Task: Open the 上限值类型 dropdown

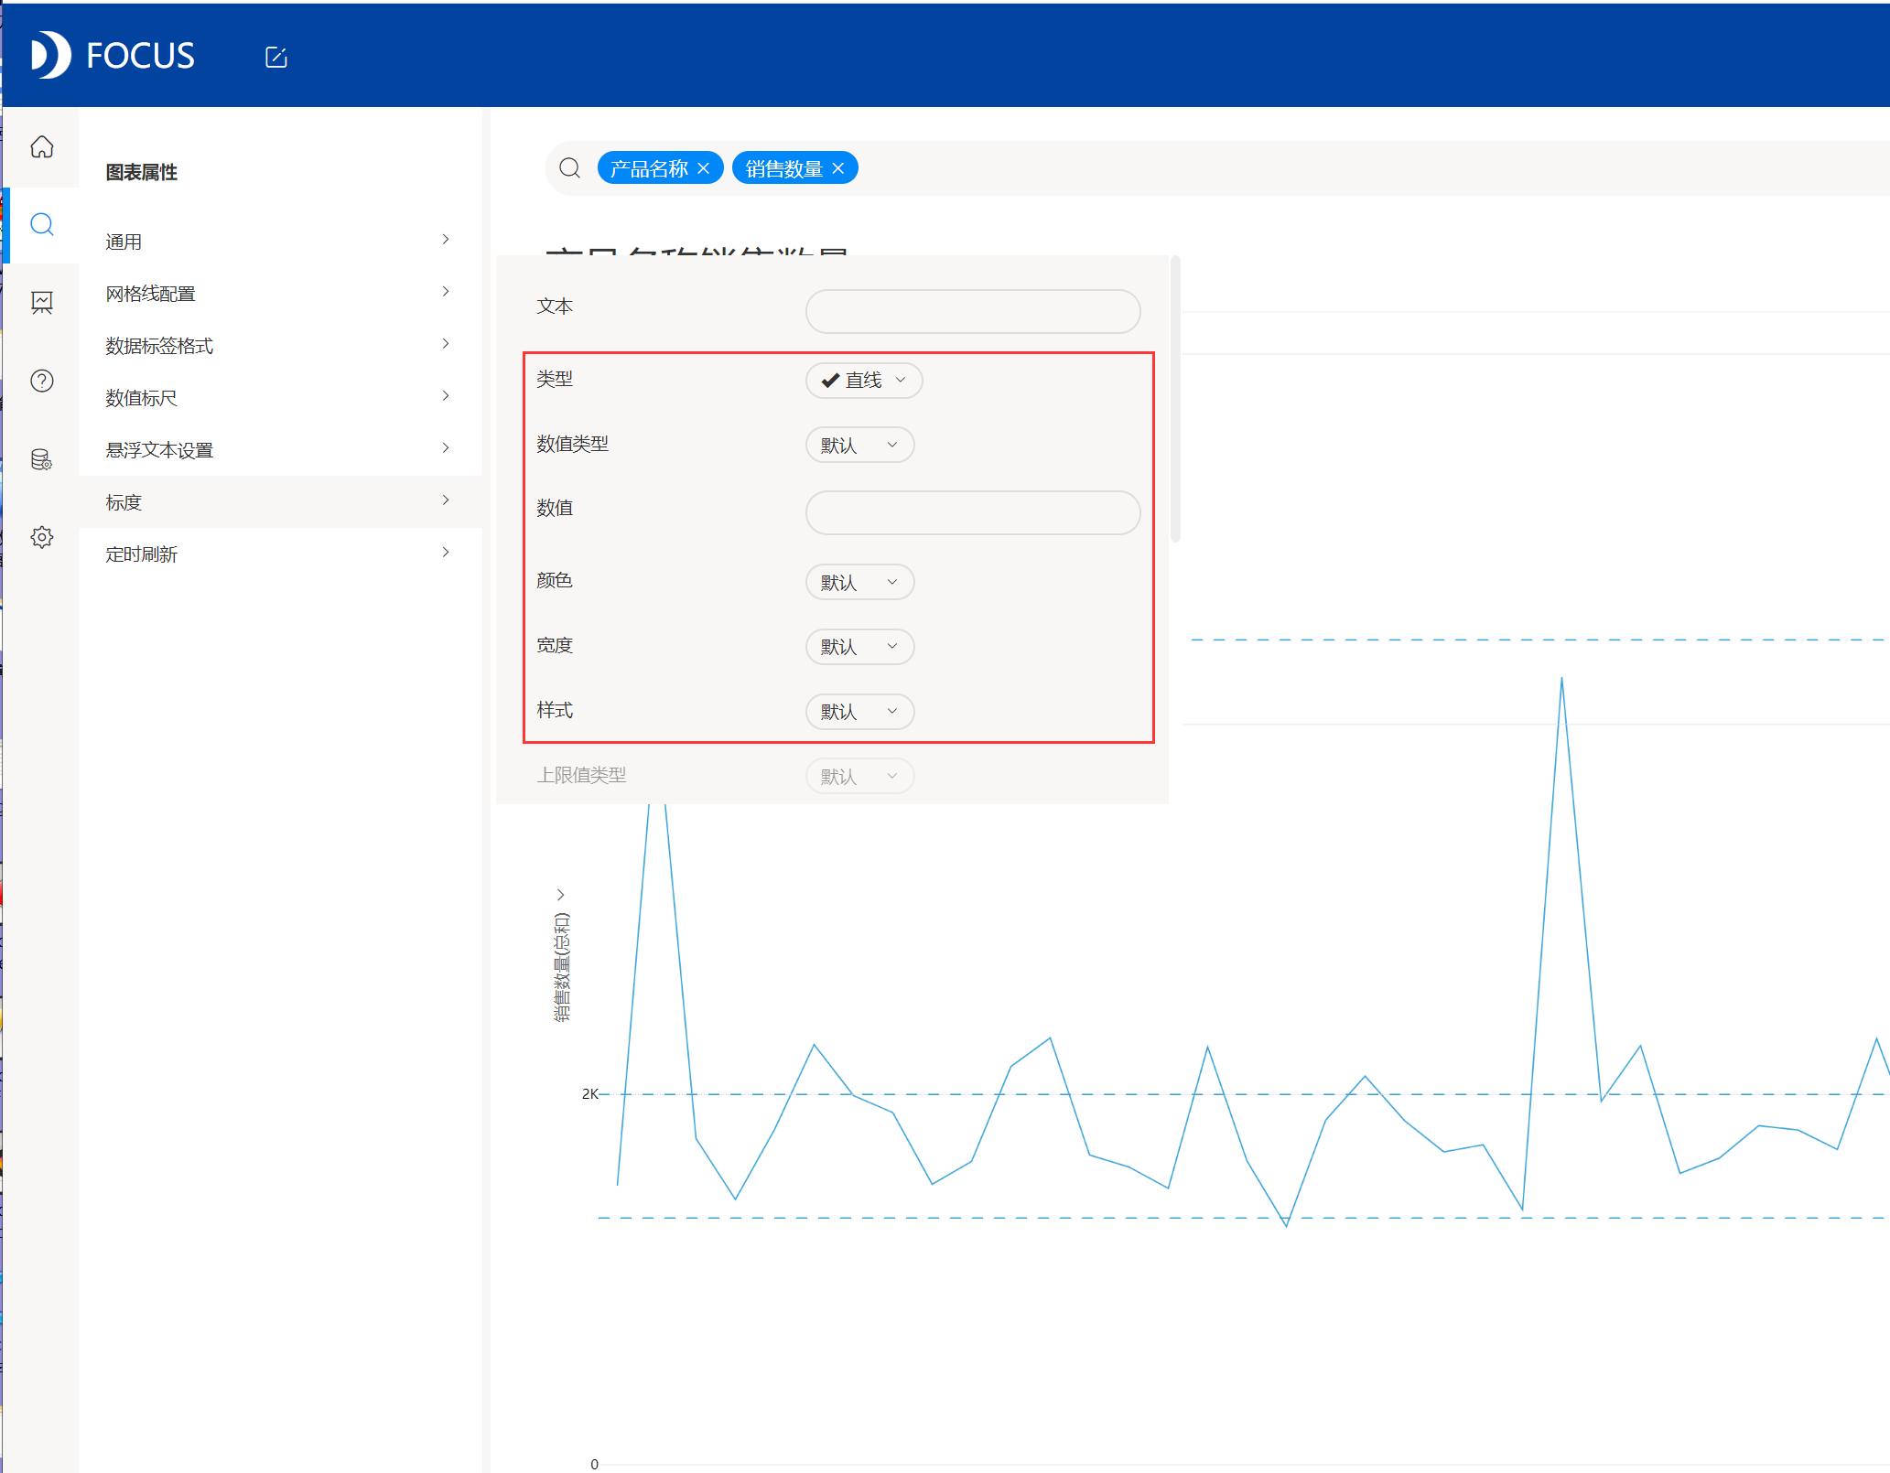Action: 859,776
